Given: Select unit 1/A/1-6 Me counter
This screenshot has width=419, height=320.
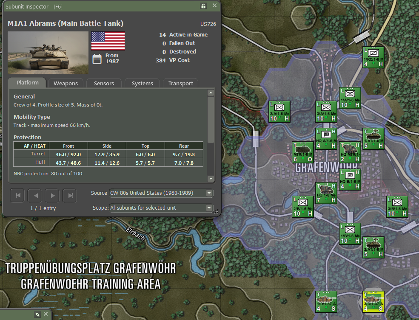Looking at the screenshot, I should pos(350,98).
